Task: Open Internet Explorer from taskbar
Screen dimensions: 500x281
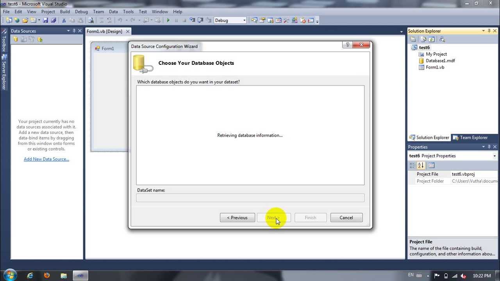Action: 30,276
